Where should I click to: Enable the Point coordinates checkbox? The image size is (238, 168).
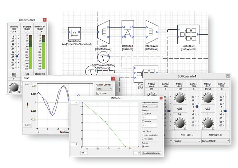point(143,135)
